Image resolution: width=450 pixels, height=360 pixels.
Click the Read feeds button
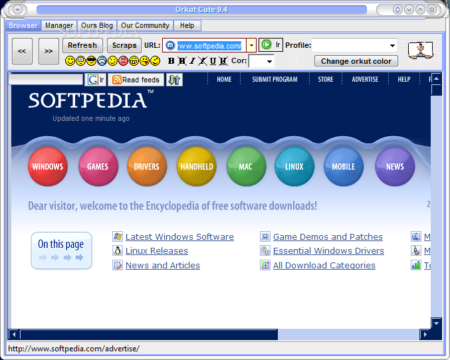(136, 80)
